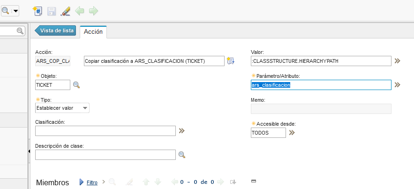Viewport: 414px width, 189px height.
Task: Open detail menu chevron beside Parámetro/Atributo field
Action: [x=398, y=85]
